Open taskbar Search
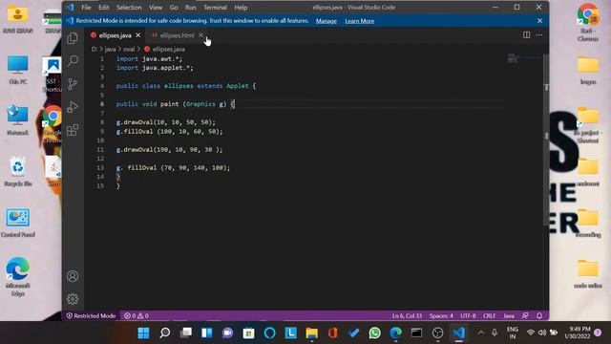611x344 pixels. (165, 333)
